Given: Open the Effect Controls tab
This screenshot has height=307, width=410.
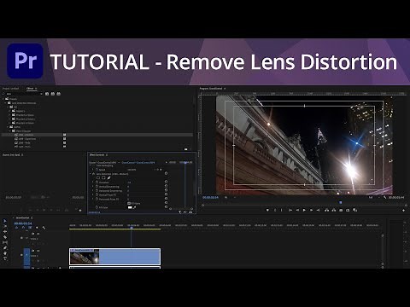Looking at the screenshot, I should tap(97, 155).
